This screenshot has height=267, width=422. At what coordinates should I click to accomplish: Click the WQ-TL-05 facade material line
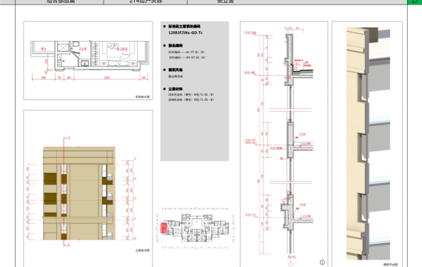coord(191,100)
